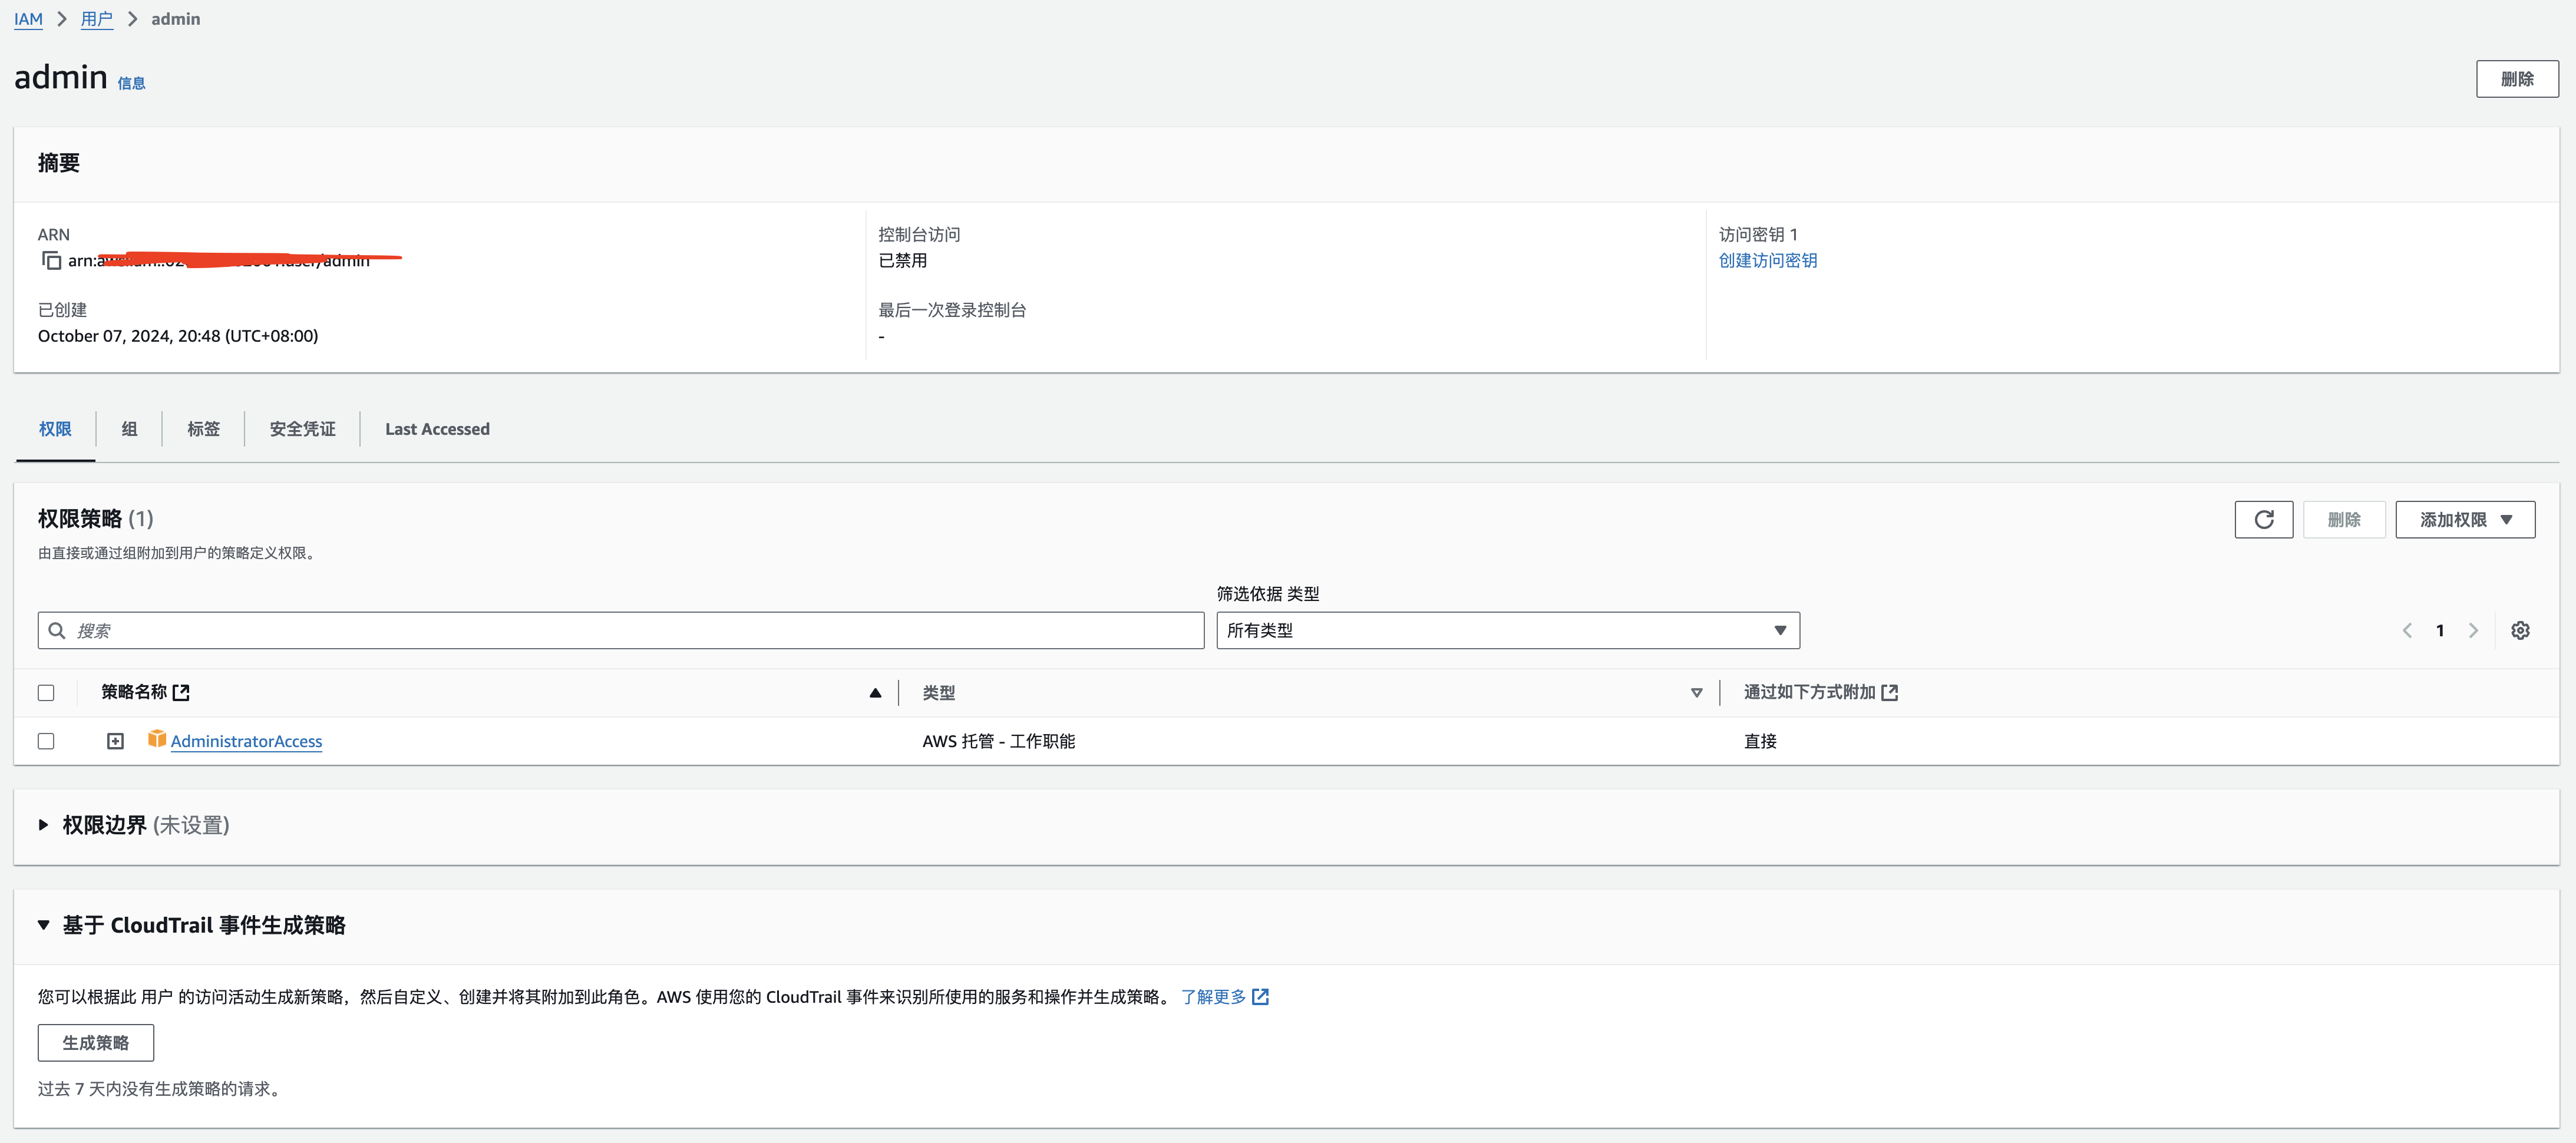The width and height of the screenshot is (2576, 1143).
Task: Open the 了解更多 link
Action: pyautogui.click(x=1213, y=996)
